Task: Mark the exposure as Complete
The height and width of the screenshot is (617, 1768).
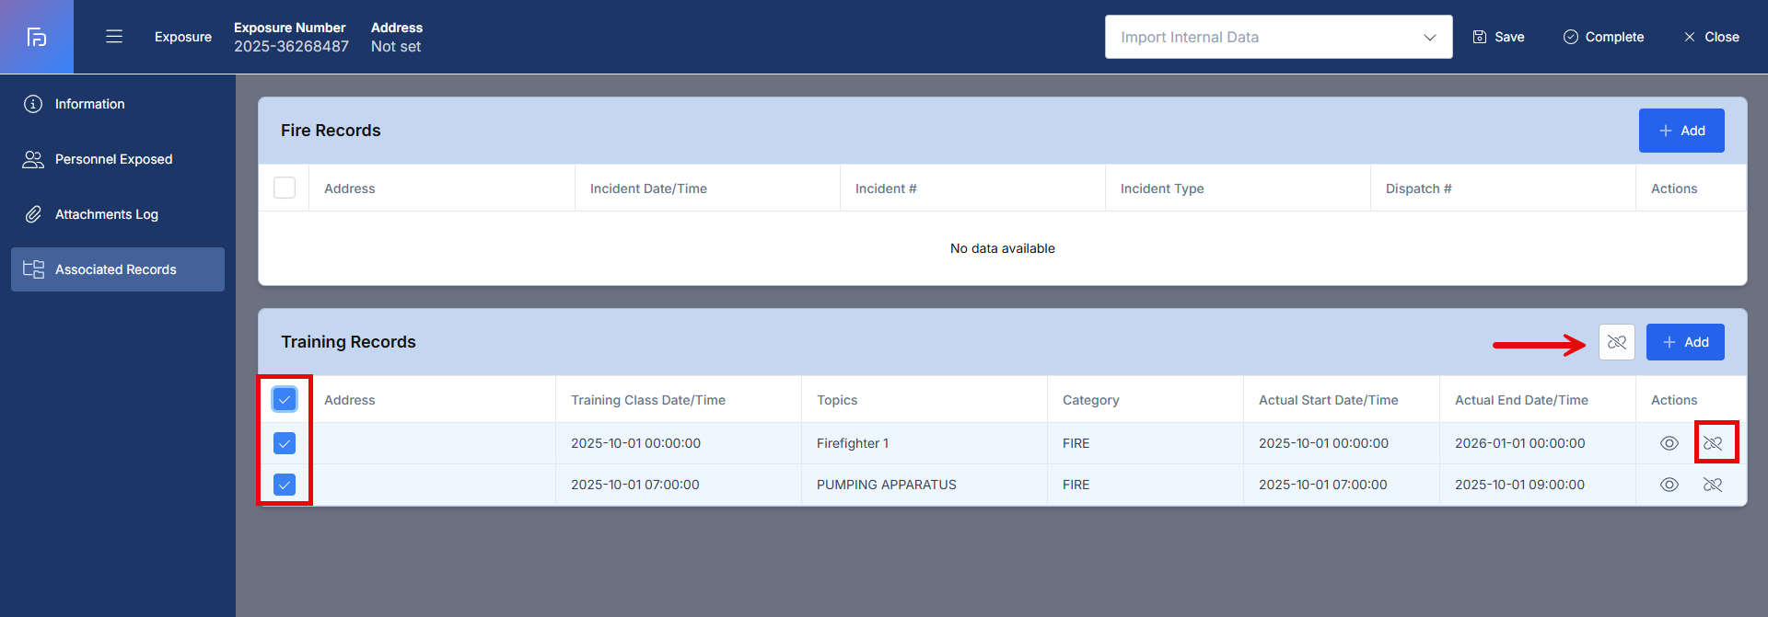Action: tap(1603, 37)
